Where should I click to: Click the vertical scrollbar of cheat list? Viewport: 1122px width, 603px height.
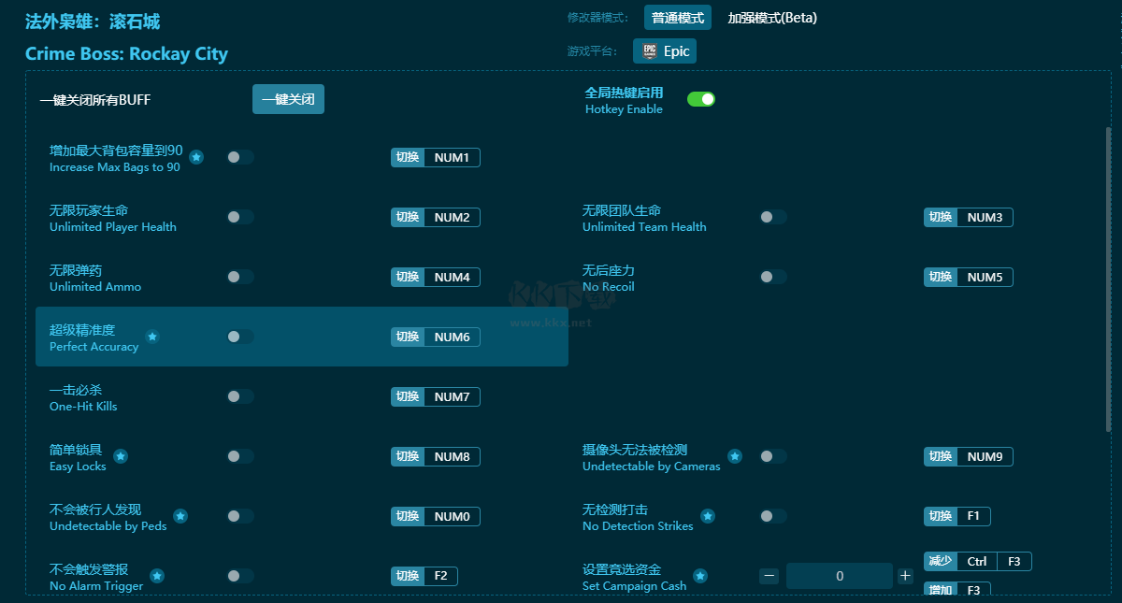(x=1109, y=280)
